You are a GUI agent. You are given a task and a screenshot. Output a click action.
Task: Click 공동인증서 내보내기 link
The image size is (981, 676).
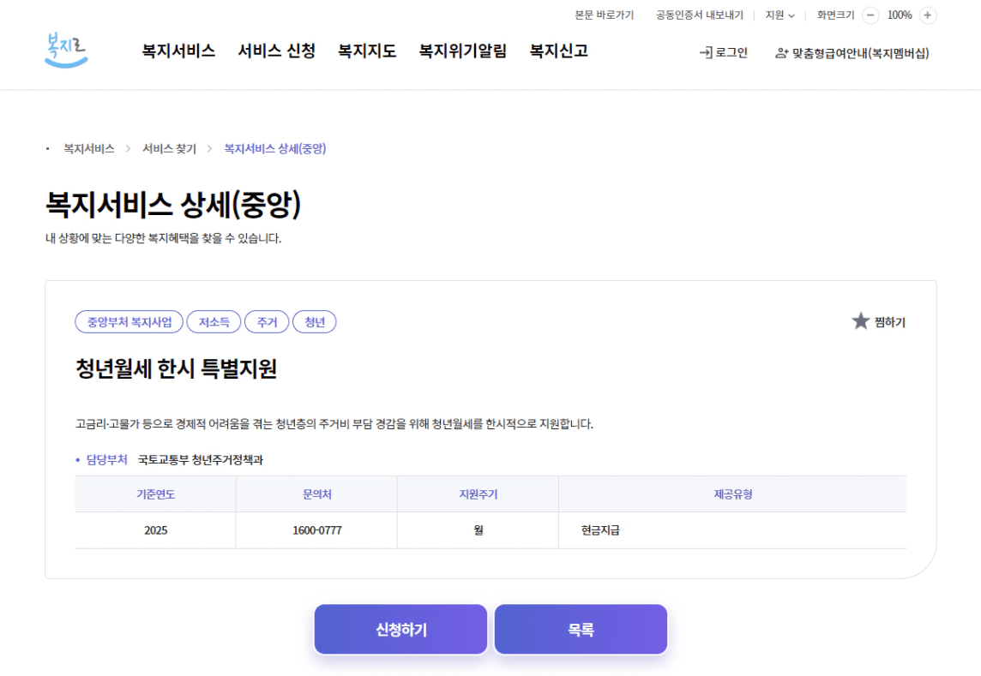tap(700, 15)
